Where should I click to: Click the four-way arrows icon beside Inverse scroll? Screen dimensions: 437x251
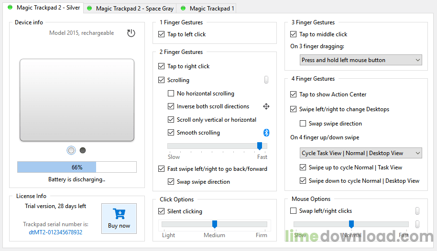point(266,106)
